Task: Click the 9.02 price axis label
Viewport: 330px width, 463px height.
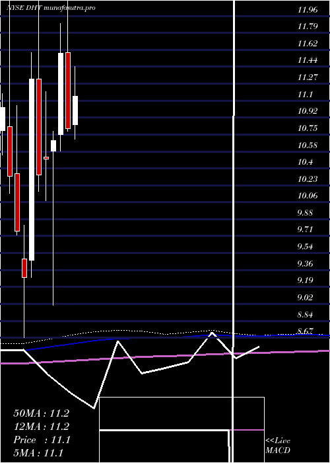Action: point(305,298)
